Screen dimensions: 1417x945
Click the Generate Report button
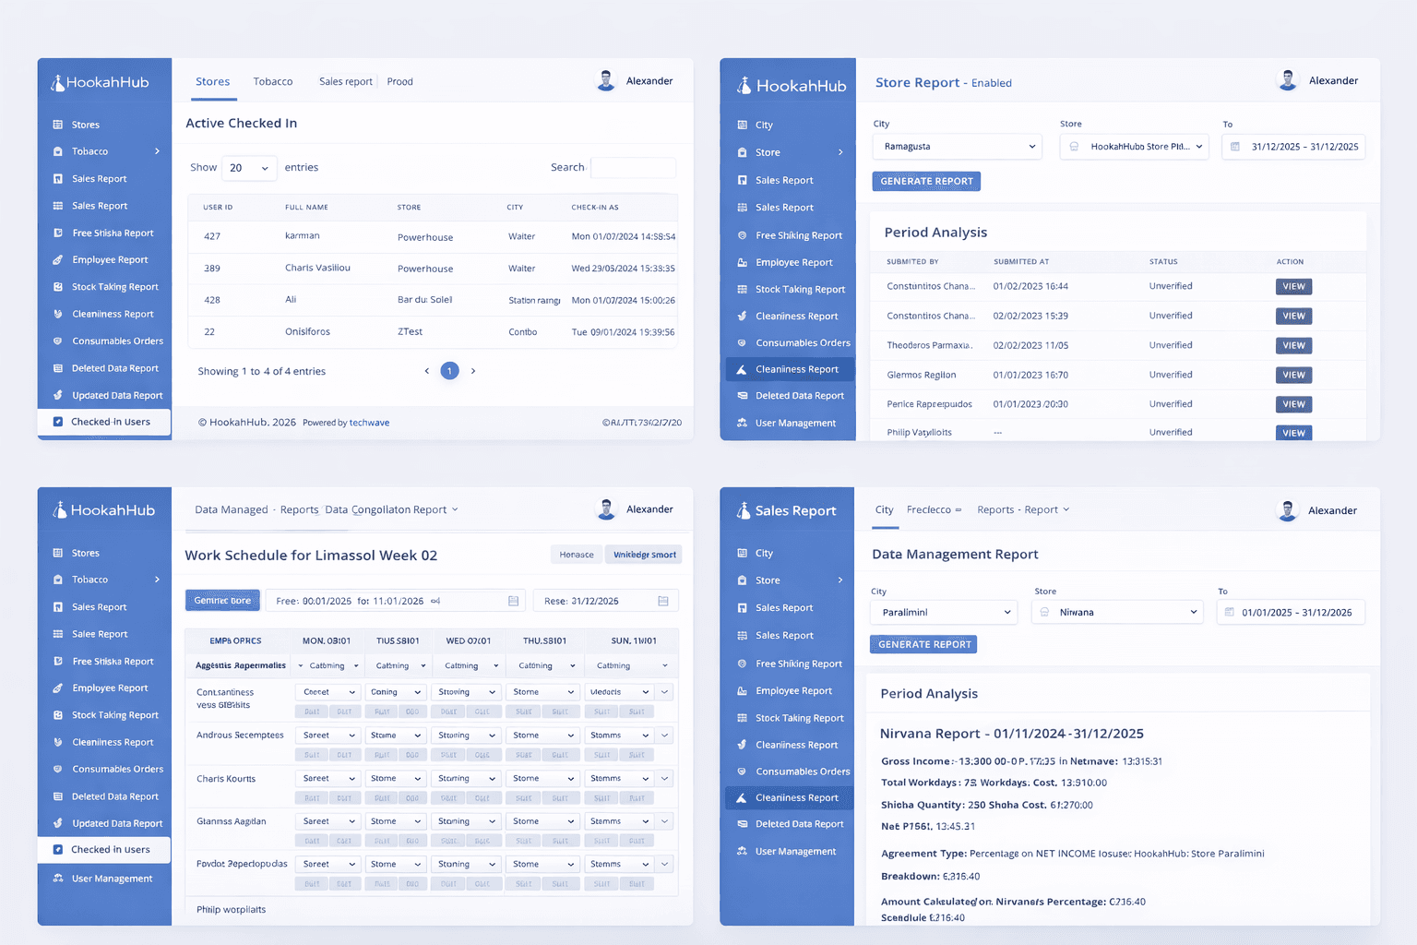click(926, 181)
